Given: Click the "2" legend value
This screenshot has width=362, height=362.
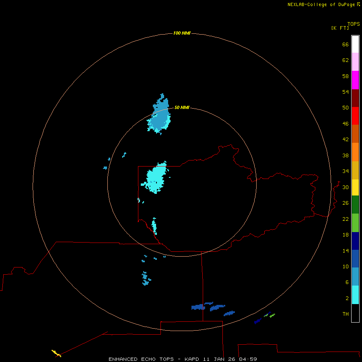Looking at the screenshot, I should click(x=347, y=298).
